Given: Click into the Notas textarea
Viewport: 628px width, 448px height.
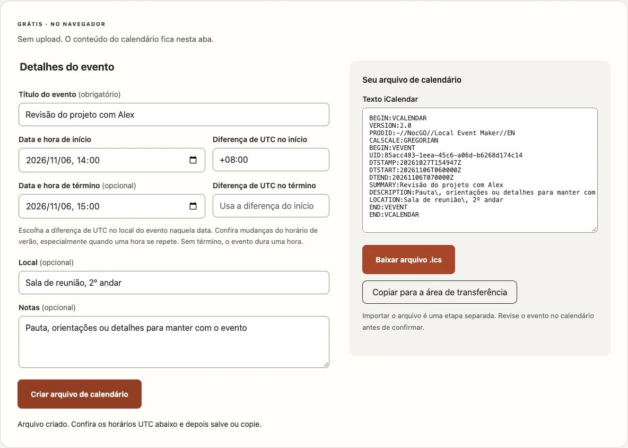Looking at the screenshot, I should point(174,342).
